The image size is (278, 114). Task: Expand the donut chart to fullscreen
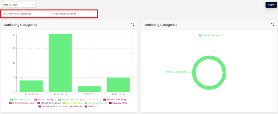[x=272, y=25]
